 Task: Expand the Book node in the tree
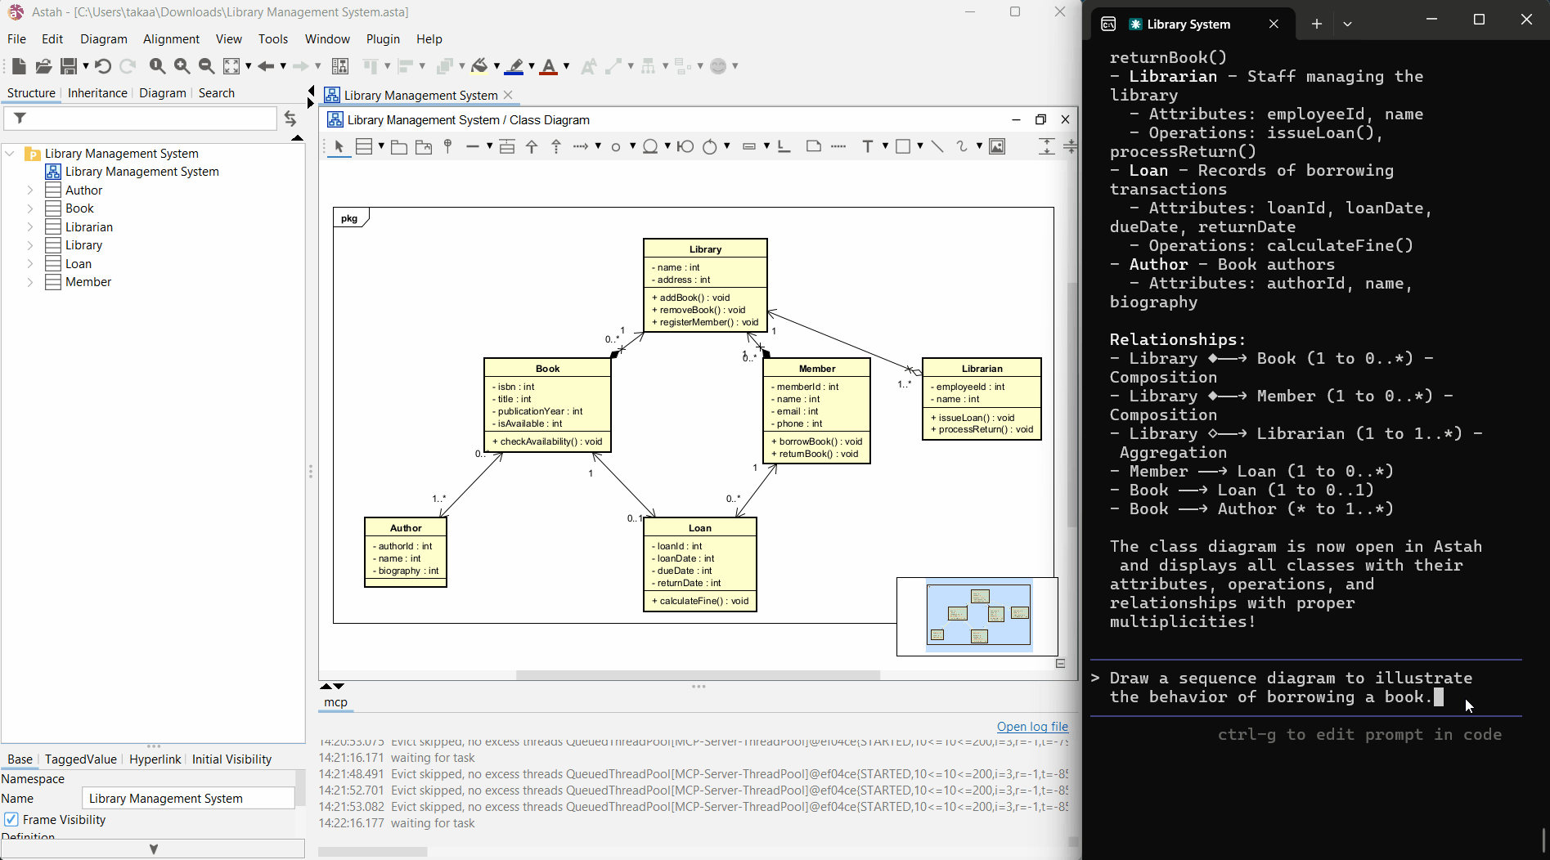30,208
